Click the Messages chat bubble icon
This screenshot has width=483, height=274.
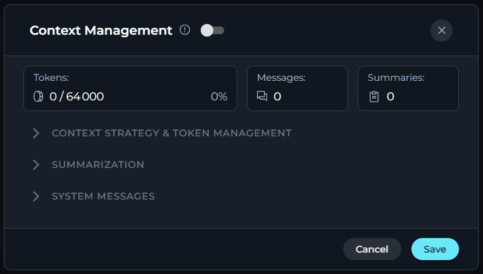point(262,97)
